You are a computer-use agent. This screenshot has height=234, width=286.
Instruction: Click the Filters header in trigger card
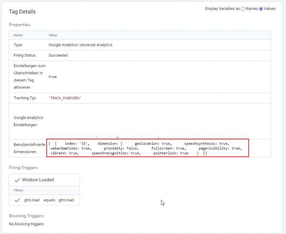point(19,190)
